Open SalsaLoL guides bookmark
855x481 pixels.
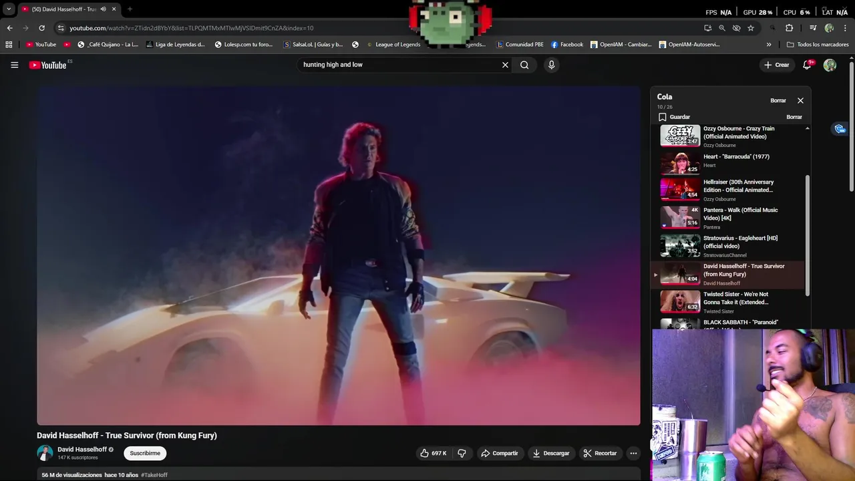313,45
